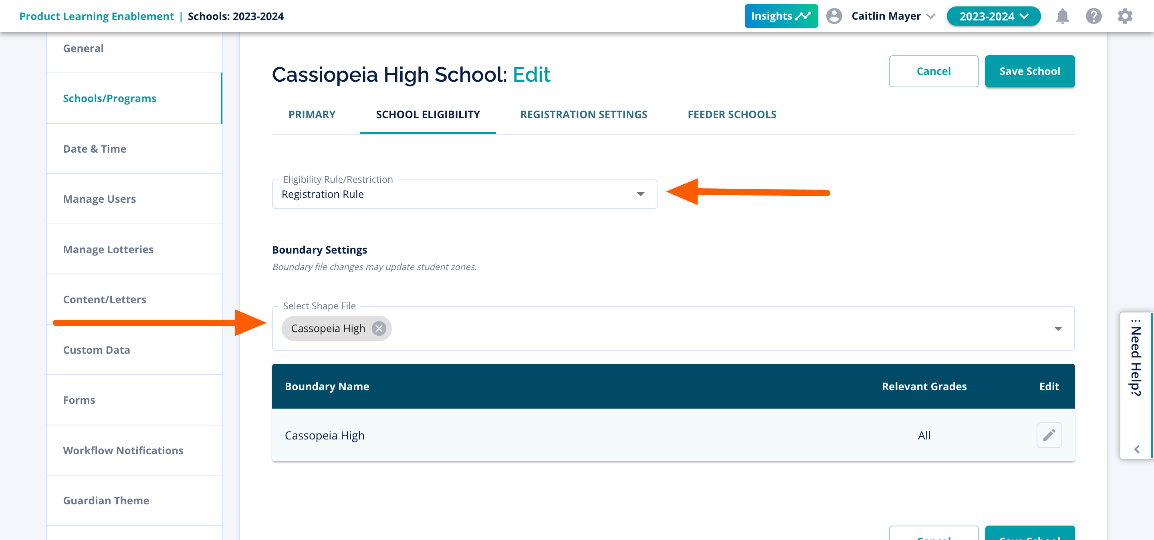Remove the Cassopeia High shape file chip
The height and width of the screenshot is (540, 1154).
(379, 328)
